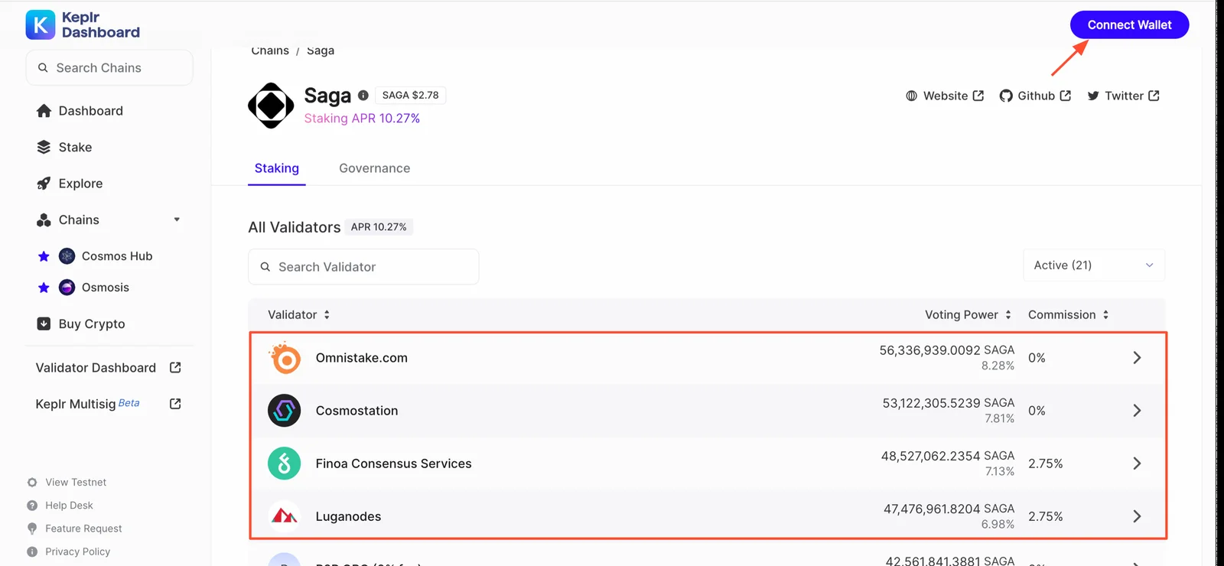This screenshot has height=566, width=1224.
Task: Open Dashboard from the sidebar
Action: 80,111
